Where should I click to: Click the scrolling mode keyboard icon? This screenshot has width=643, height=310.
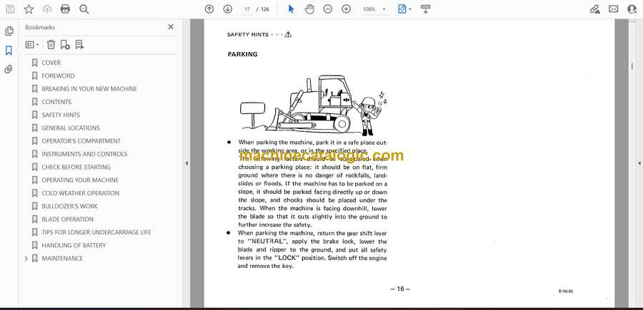pos(425,9)
